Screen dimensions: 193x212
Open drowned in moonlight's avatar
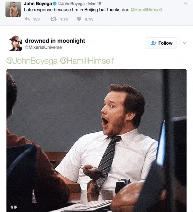point(15,43)
